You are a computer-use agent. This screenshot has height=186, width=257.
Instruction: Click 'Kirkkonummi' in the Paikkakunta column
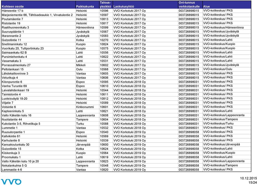(x=85, y=107)
